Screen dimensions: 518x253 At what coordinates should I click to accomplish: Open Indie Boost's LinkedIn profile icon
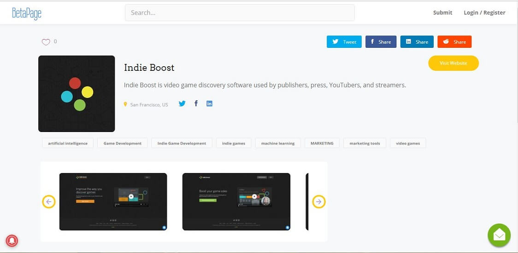[209, 103]
